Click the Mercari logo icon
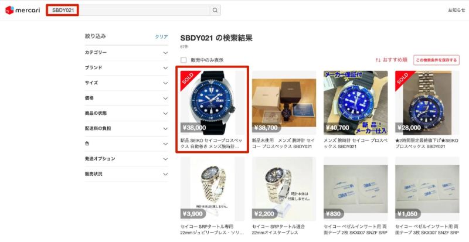The width and height of the screenshot is (469, 242). pos(9,10)
